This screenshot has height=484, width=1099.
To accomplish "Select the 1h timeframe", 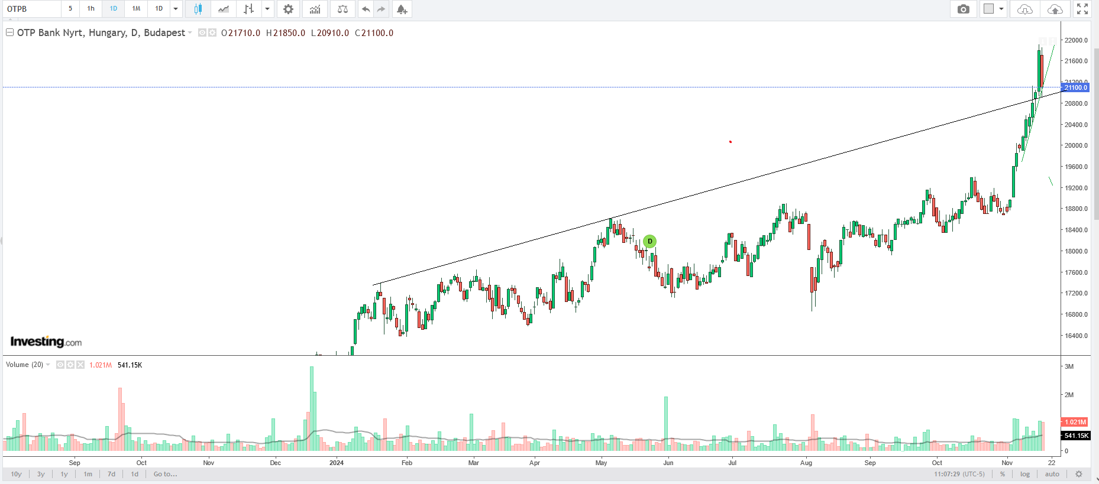I will (x=90, y=9).
